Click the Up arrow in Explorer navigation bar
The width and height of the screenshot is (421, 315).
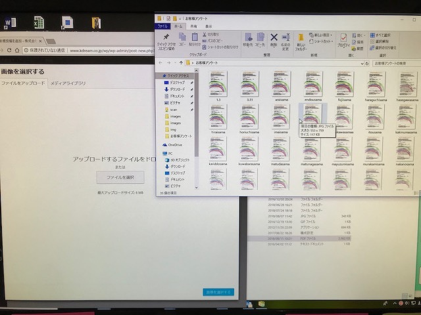coord(181,62)
